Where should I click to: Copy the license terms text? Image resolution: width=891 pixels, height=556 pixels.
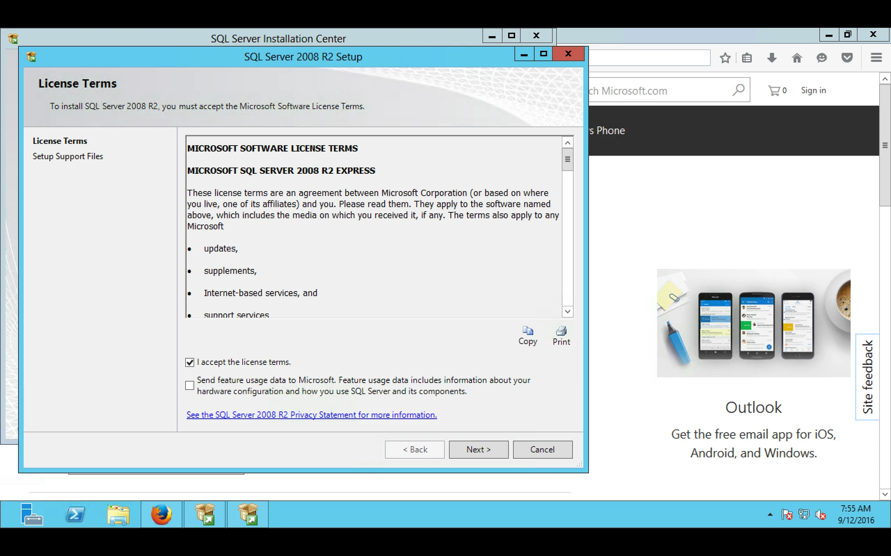coord(528,336)
